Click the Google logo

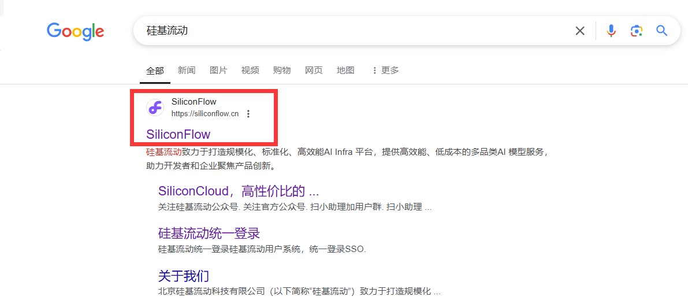pyautogui.click(x=76, y=31)
